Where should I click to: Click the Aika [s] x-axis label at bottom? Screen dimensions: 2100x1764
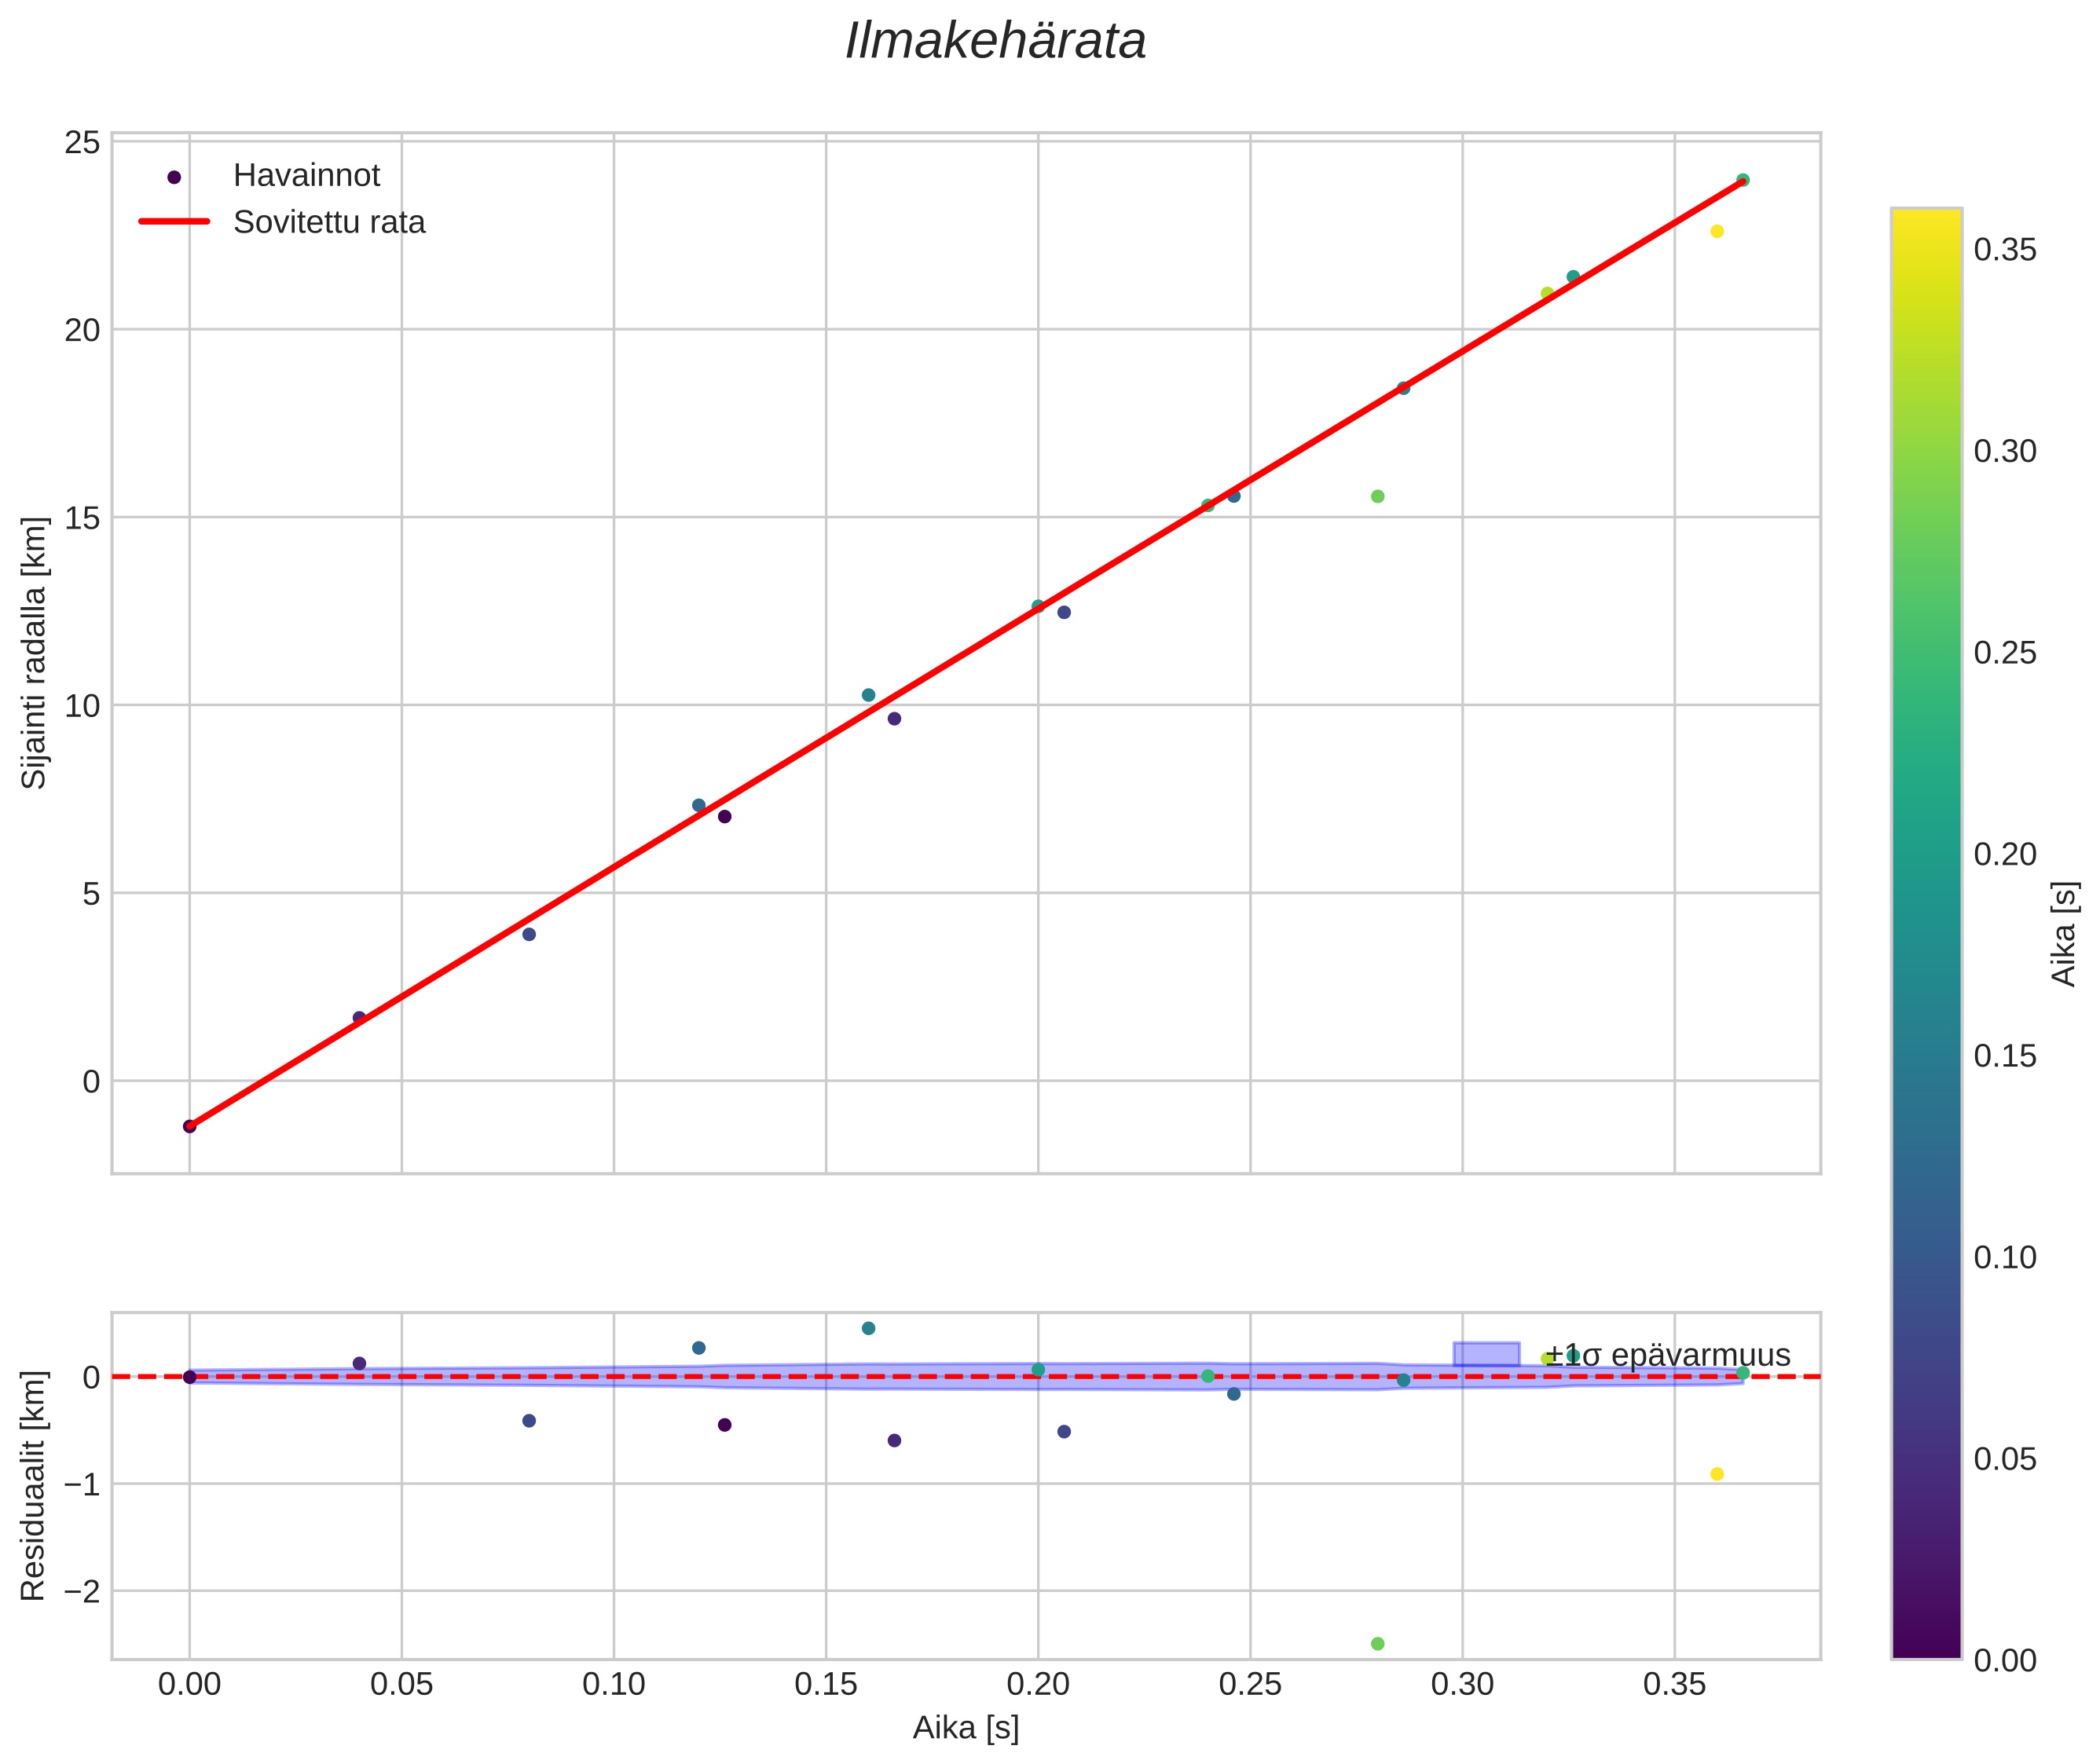click(966, 1728)
